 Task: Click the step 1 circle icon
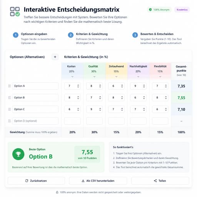tap(16, 35)
